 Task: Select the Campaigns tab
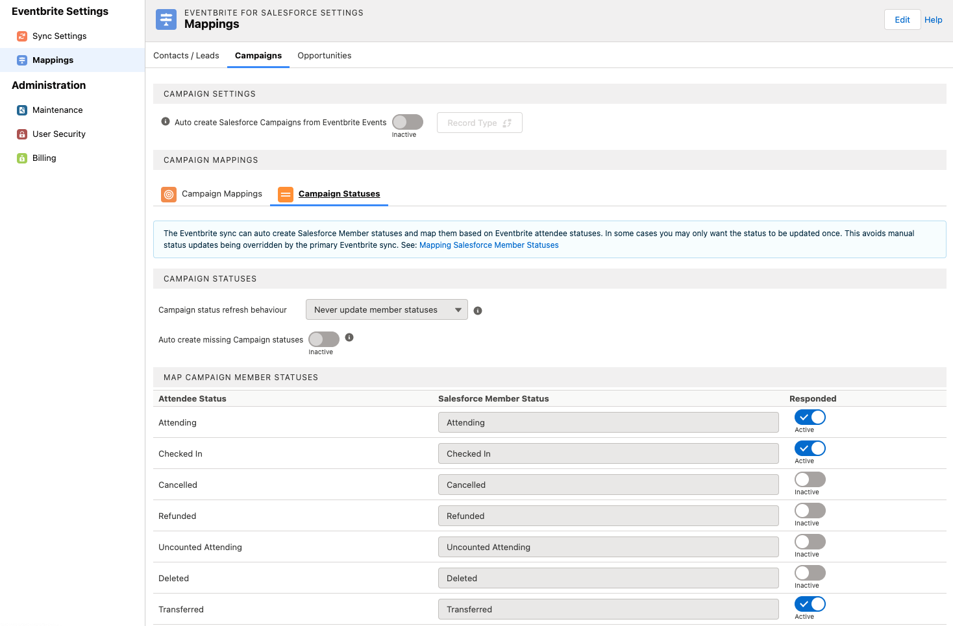pos(258,56)
